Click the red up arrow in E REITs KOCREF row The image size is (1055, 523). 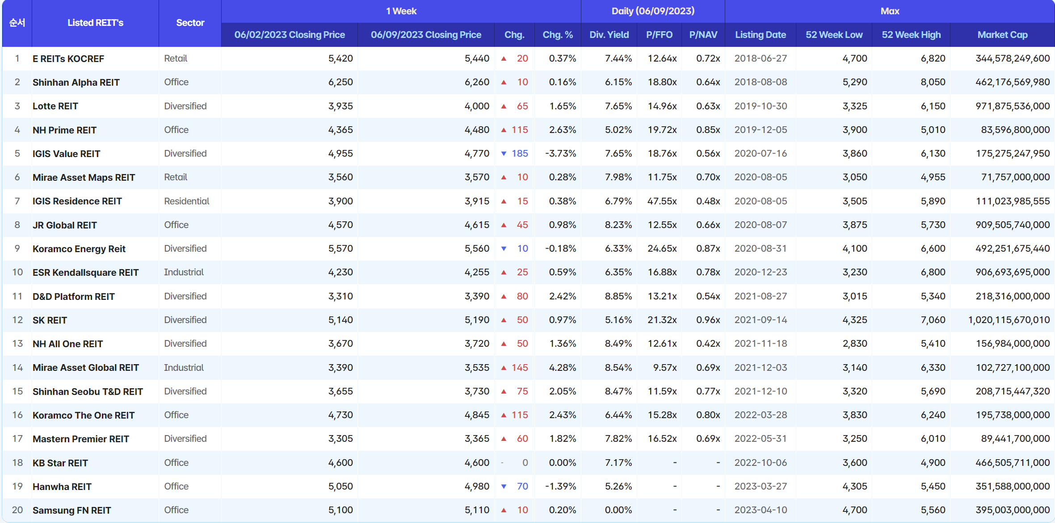click(x=504, y=58)
